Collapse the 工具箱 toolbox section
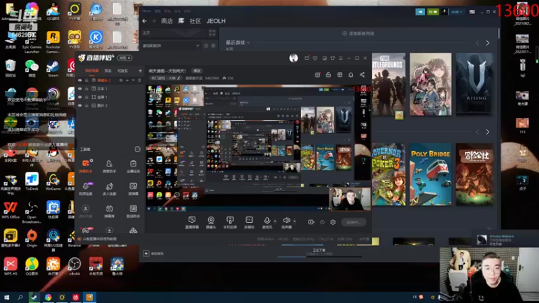This screenshot has width=539, height=303. [x=137, y=149]
